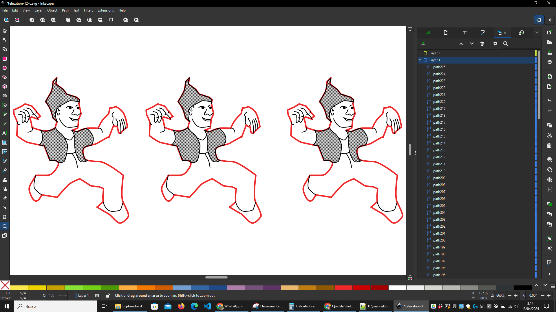Expand the commands bar overflow arrow
The width and height of the screenshot is (556, 312).
coord(549,274)
